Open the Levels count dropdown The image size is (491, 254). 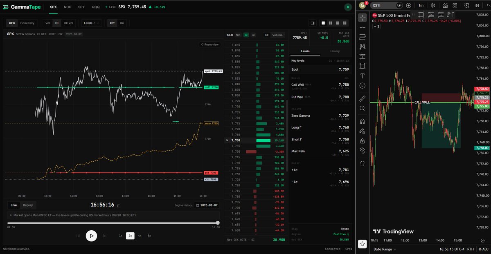[92, 23]
